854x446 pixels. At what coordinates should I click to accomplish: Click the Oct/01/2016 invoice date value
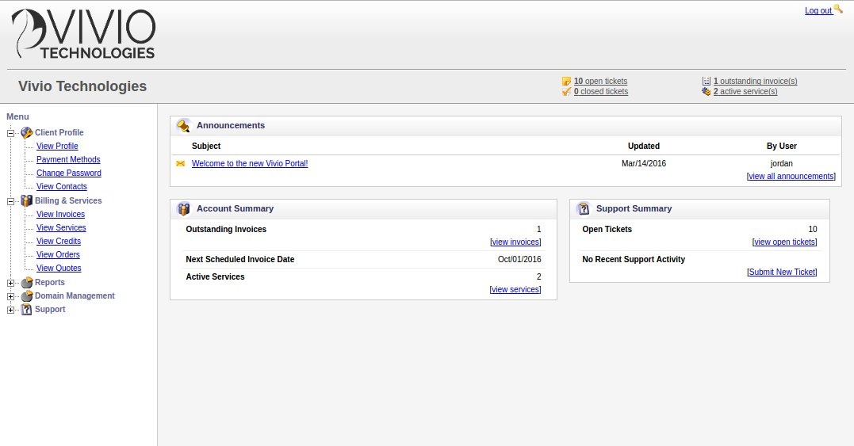point(519,260)
